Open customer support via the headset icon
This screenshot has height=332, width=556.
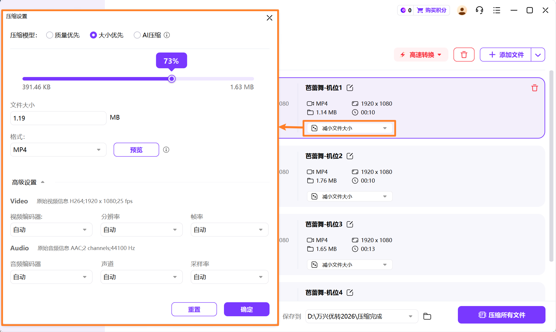click(x=479, y=10)
